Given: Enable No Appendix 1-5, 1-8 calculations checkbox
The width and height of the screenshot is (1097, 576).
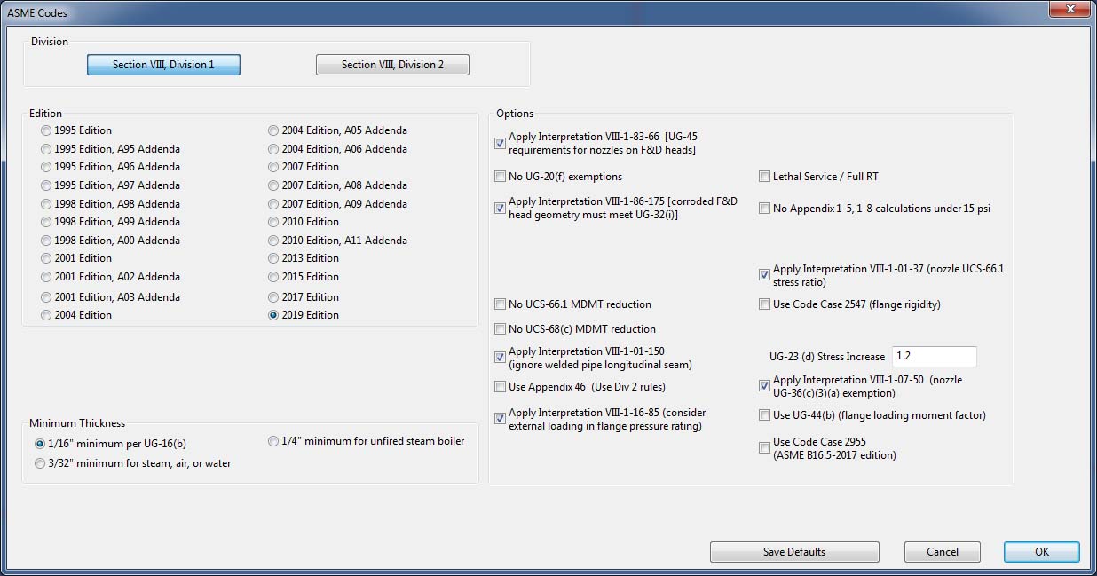Looking at the screenshot, I should pos(765,209).
